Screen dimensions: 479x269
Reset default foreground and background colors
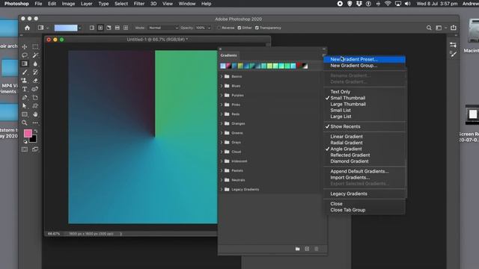(x=25, y=142)
